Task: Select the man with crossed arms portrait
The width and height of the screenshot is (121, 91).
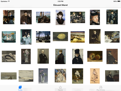Action: 43,56
